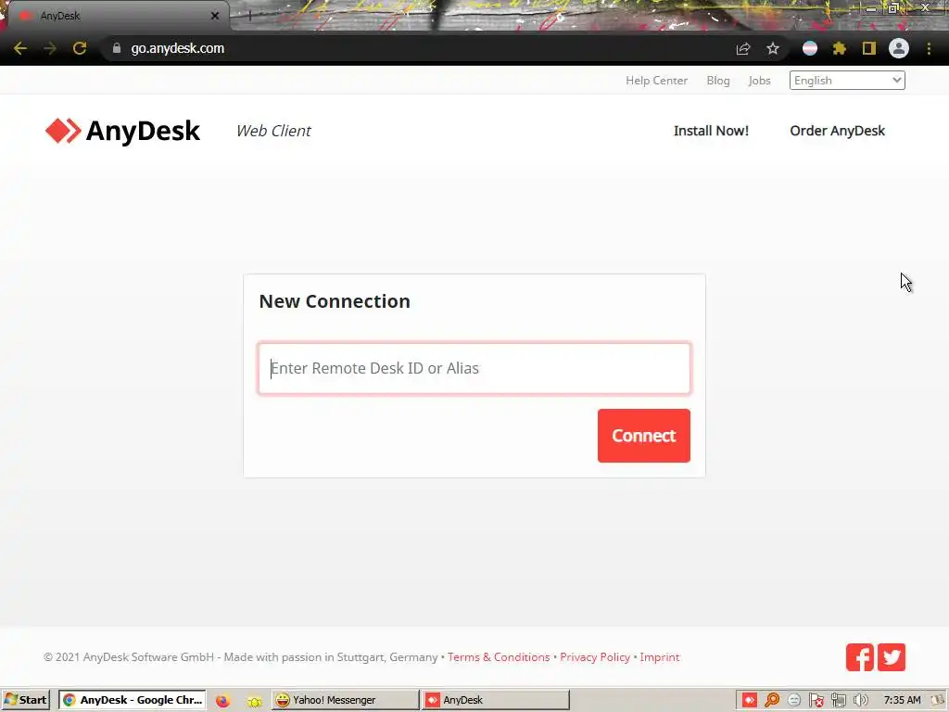This screenshot has height=712, width=949.
Task: Reload the page with the refresh icon
Action: point(80,48)
